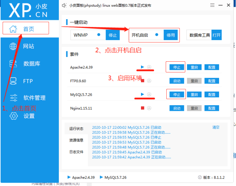Switch to the 运行状态 tab

(76, 128)
